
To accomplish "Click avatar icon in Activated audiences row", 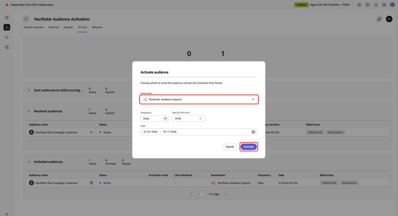I will coord(31,183).
